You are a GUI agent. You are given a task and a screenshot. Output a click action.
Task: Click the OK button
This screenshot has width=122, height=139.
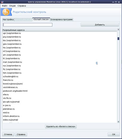click(114, 134)
